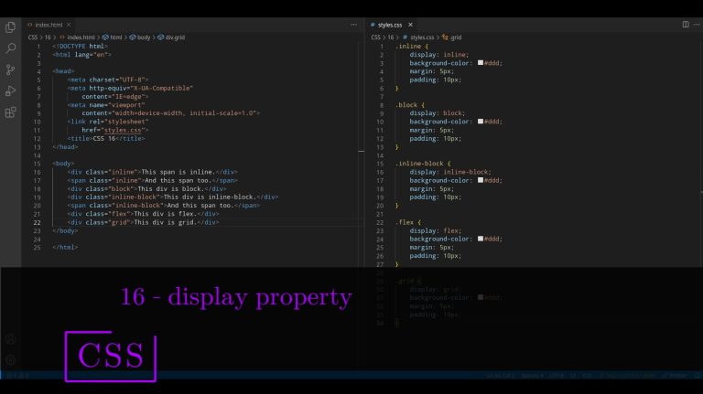Click line number 22 in index.html

coord(37,222)
